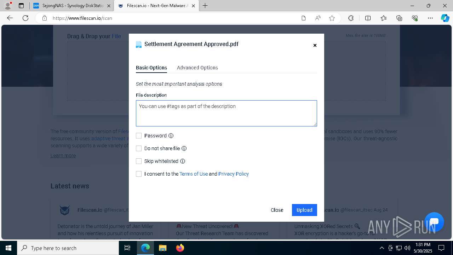Viewport: 453px width, 255px height.
Task: Open the chat bubble widget
Action: [434, 222]
